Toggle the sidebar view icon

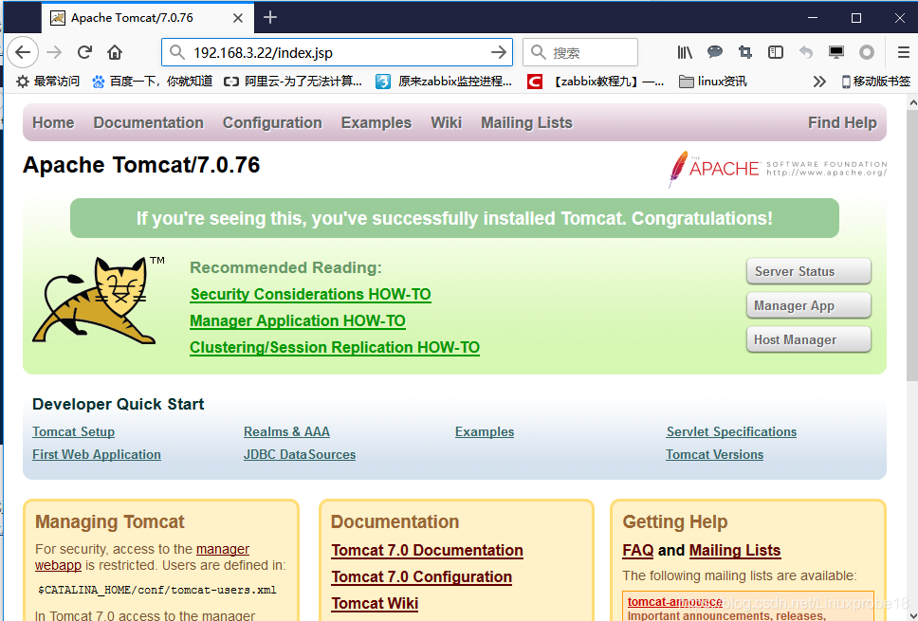point(776,53)
